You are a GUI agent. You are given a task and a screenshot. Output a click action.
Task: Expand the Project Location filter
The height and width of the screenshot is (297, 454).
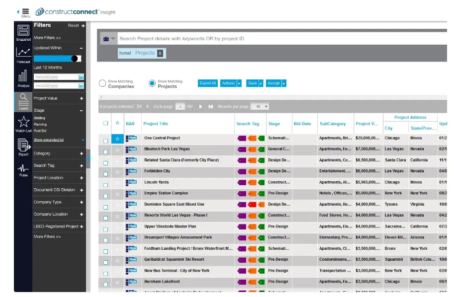[82, 178]
